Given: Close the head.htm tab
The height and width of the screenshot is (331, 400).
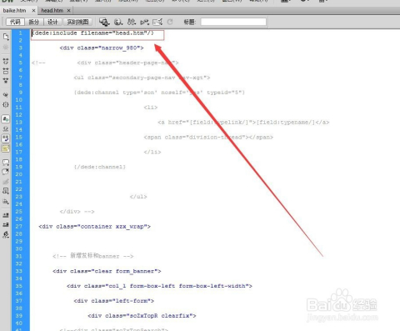Looking at the screenshot, I should (68, 11).
